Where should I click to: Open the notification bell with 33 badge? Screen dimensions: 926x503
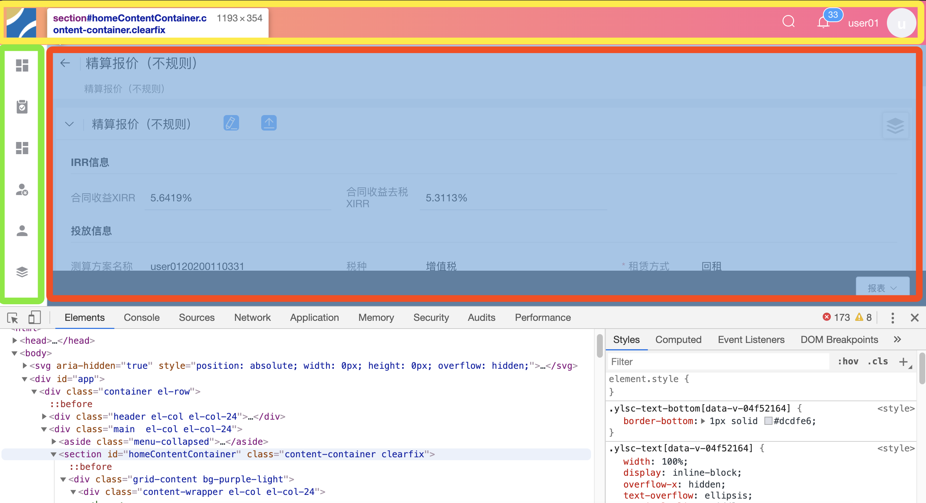pyautogui.click(x=823, y=22)
